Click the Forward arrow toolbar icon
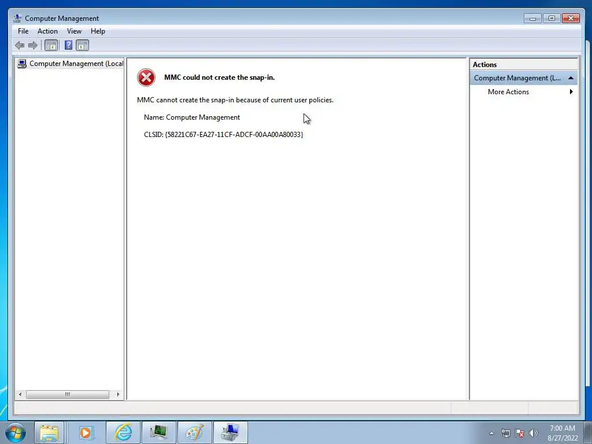The width and height of the screenshot is (592, 444). coord(33,46)
